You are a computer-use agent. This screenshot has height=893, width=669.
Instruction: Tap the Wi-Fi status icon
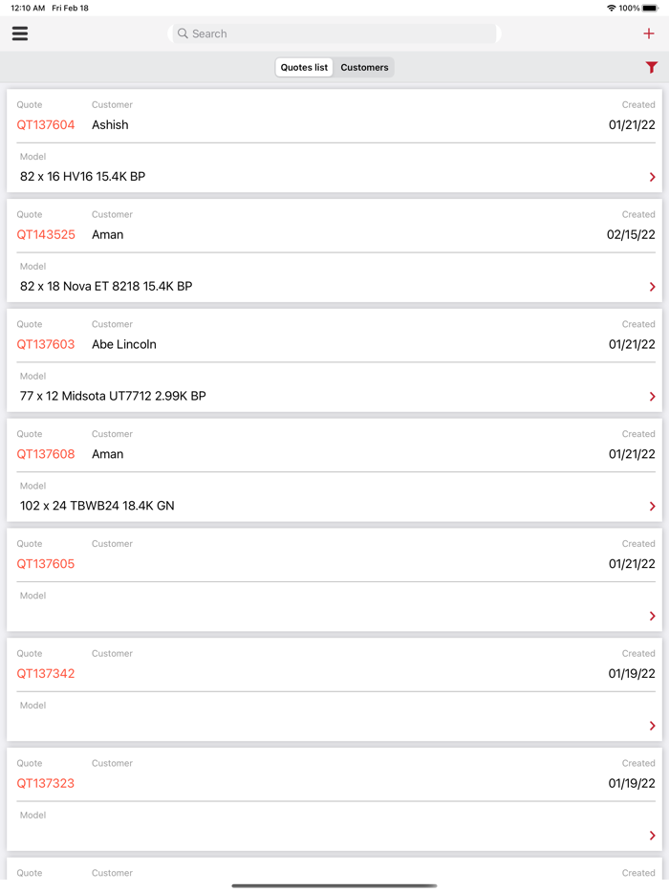tap(610, 8)
